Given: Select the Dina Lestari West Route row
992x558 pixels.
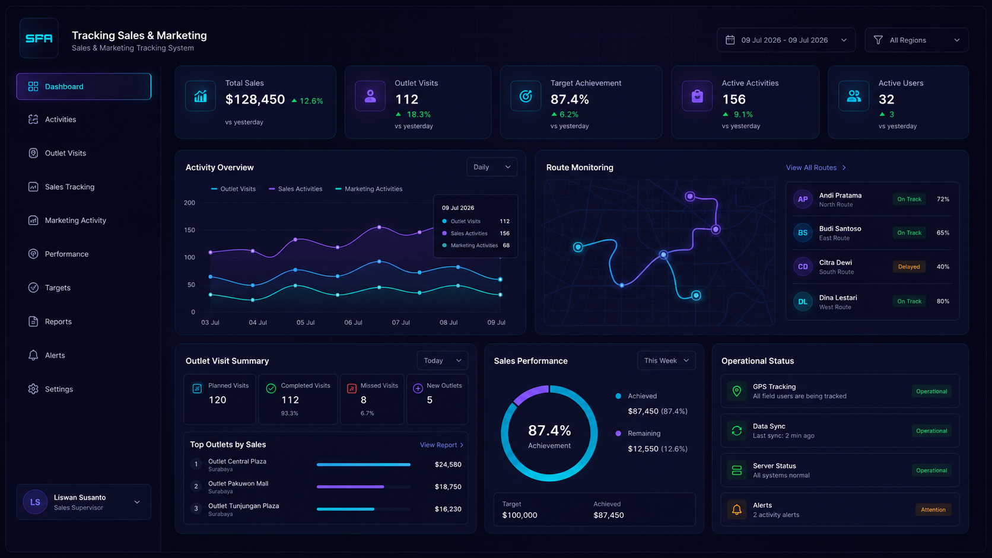Looking at the screenshot, I should click(872, 302).
